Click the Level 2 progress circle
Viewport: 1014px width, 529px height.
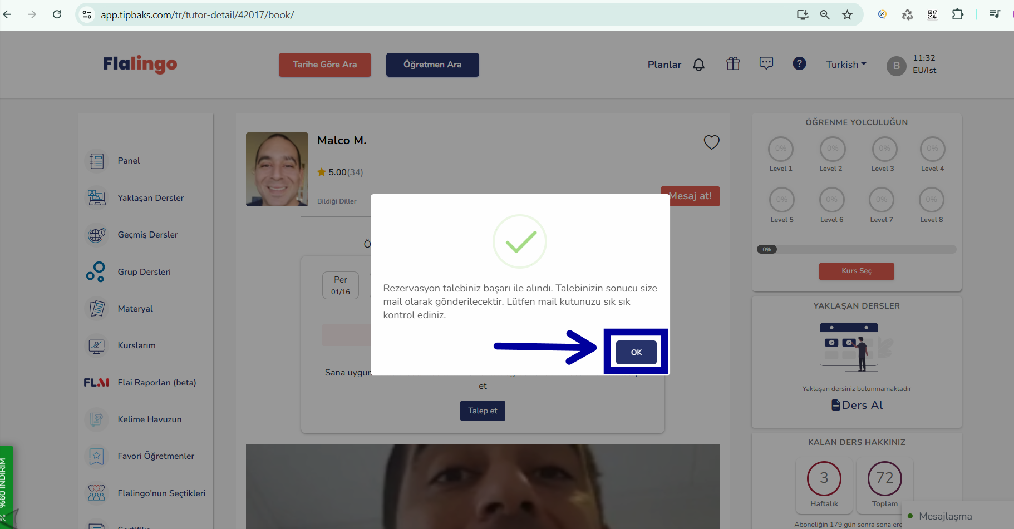click(x=833, y=149)
